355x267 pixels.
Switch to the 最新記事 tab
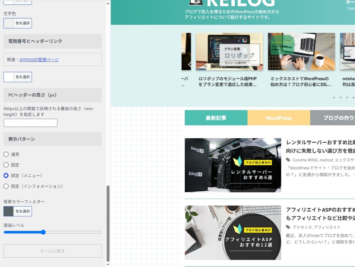tap(216, 118)
